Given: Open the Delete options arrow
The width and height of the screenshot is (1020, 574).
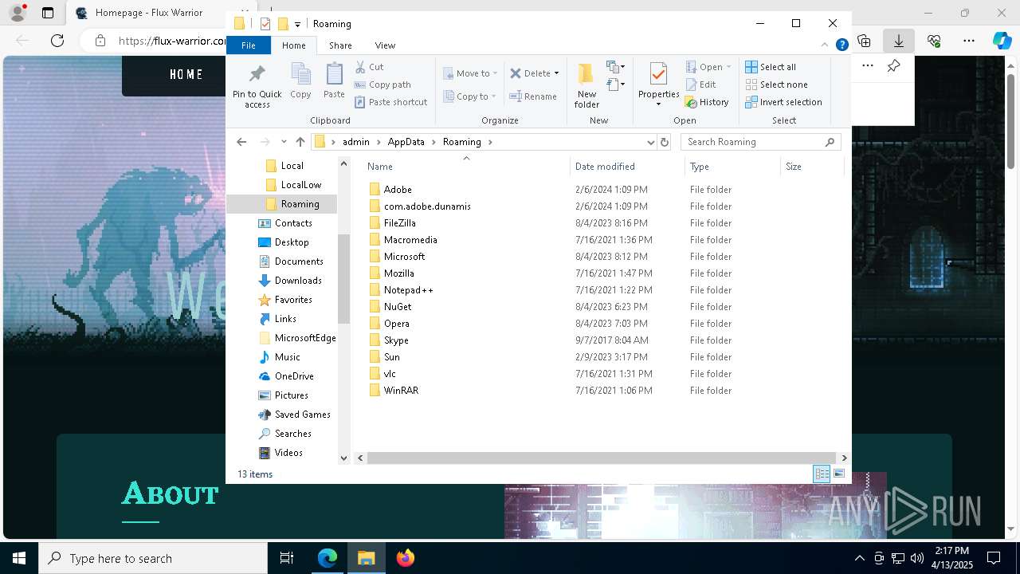Looking at the screenshot, I should point(556,73).
